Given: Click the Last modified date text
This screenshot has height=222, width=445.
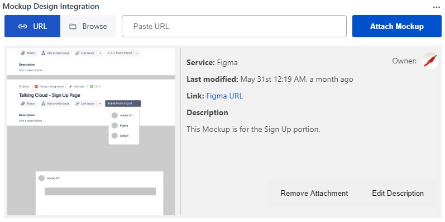Looking at the screenshot, I should (270, 79).
